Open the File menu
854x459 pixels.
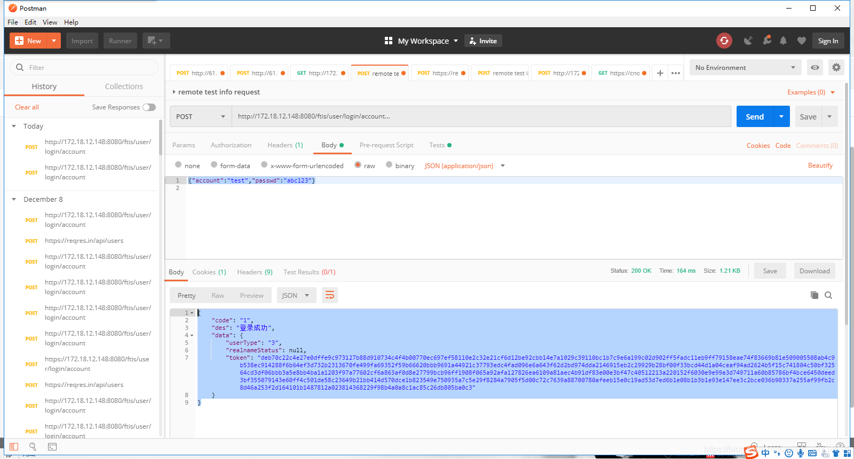(x=13, y=22)
